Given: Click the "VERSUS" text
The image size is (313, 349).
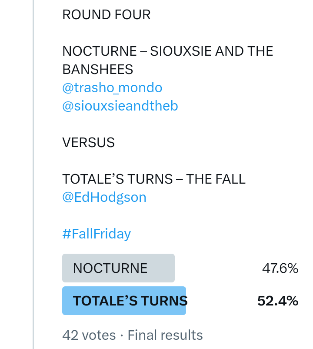Looking at the screenshot, I should click(88, 143).
